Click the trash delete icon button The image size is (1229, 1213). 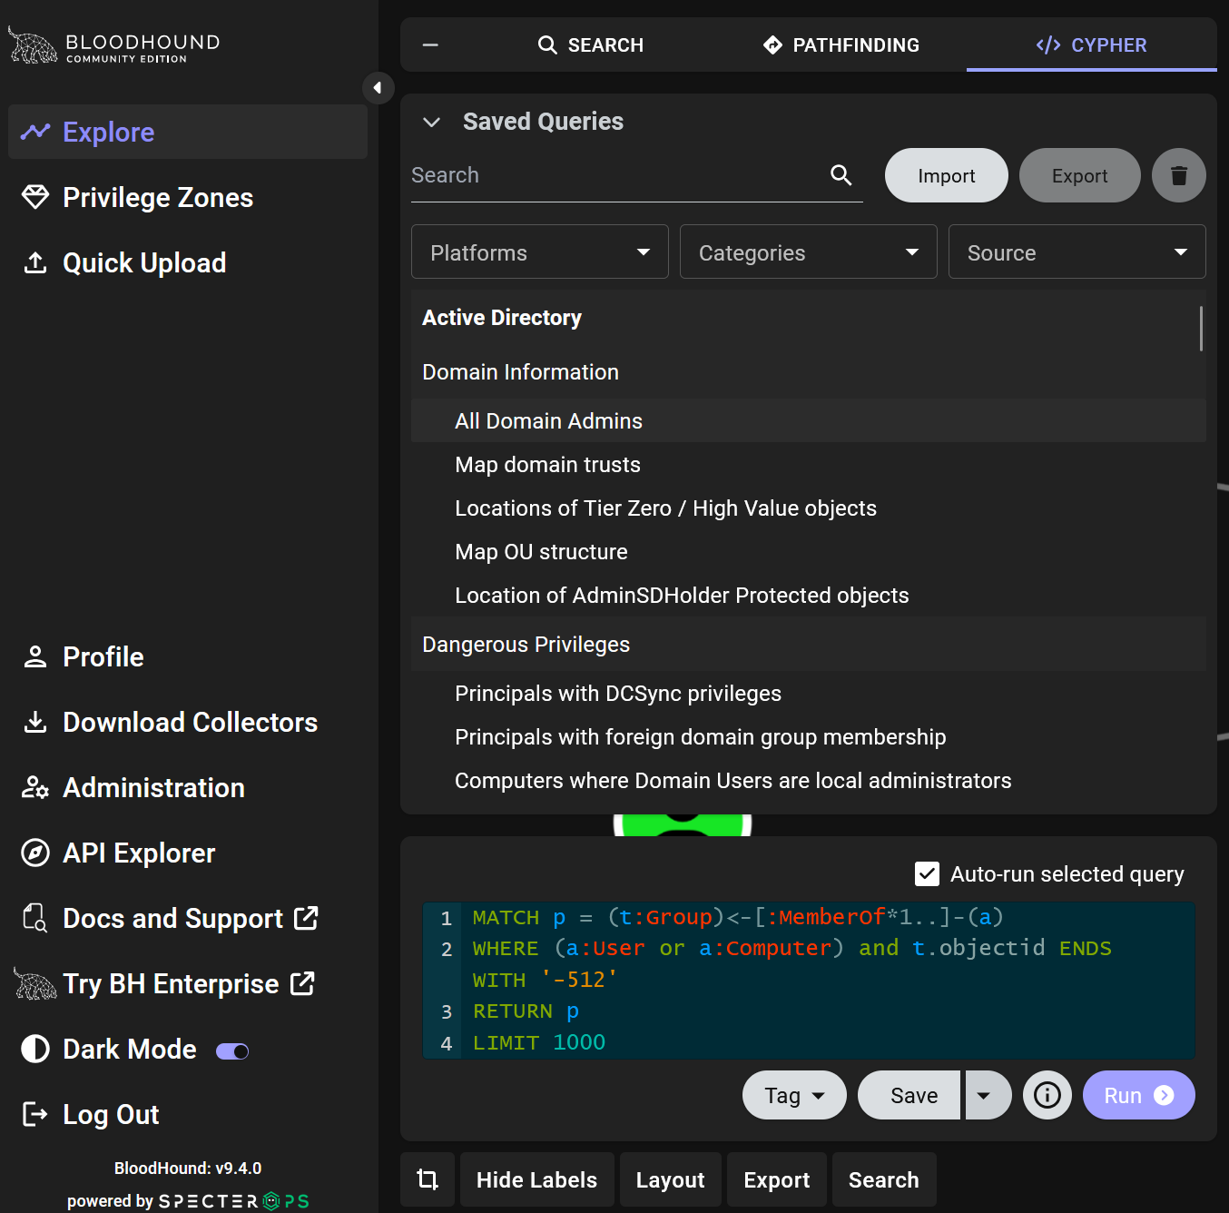(x=1179, y=175)
